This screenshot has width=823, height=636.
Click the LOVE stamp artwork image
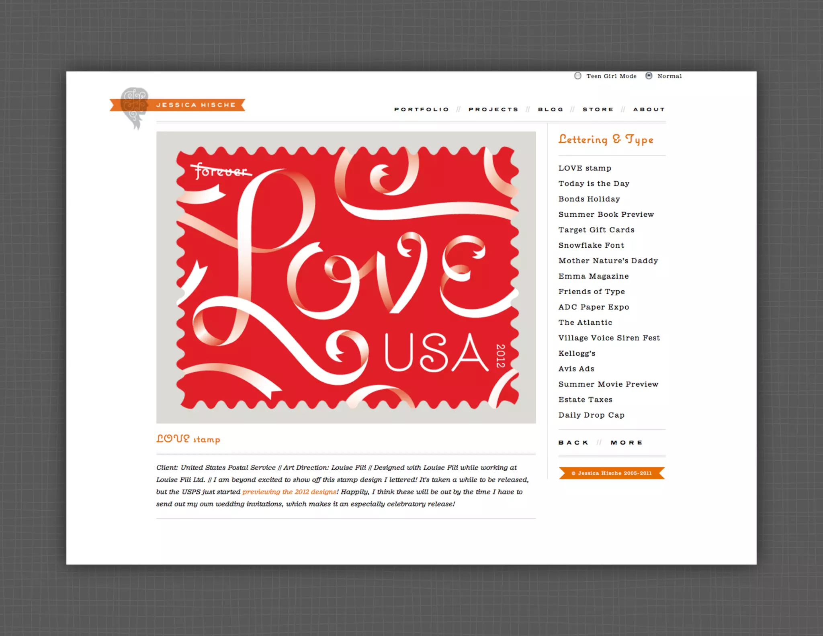[346, 277]
